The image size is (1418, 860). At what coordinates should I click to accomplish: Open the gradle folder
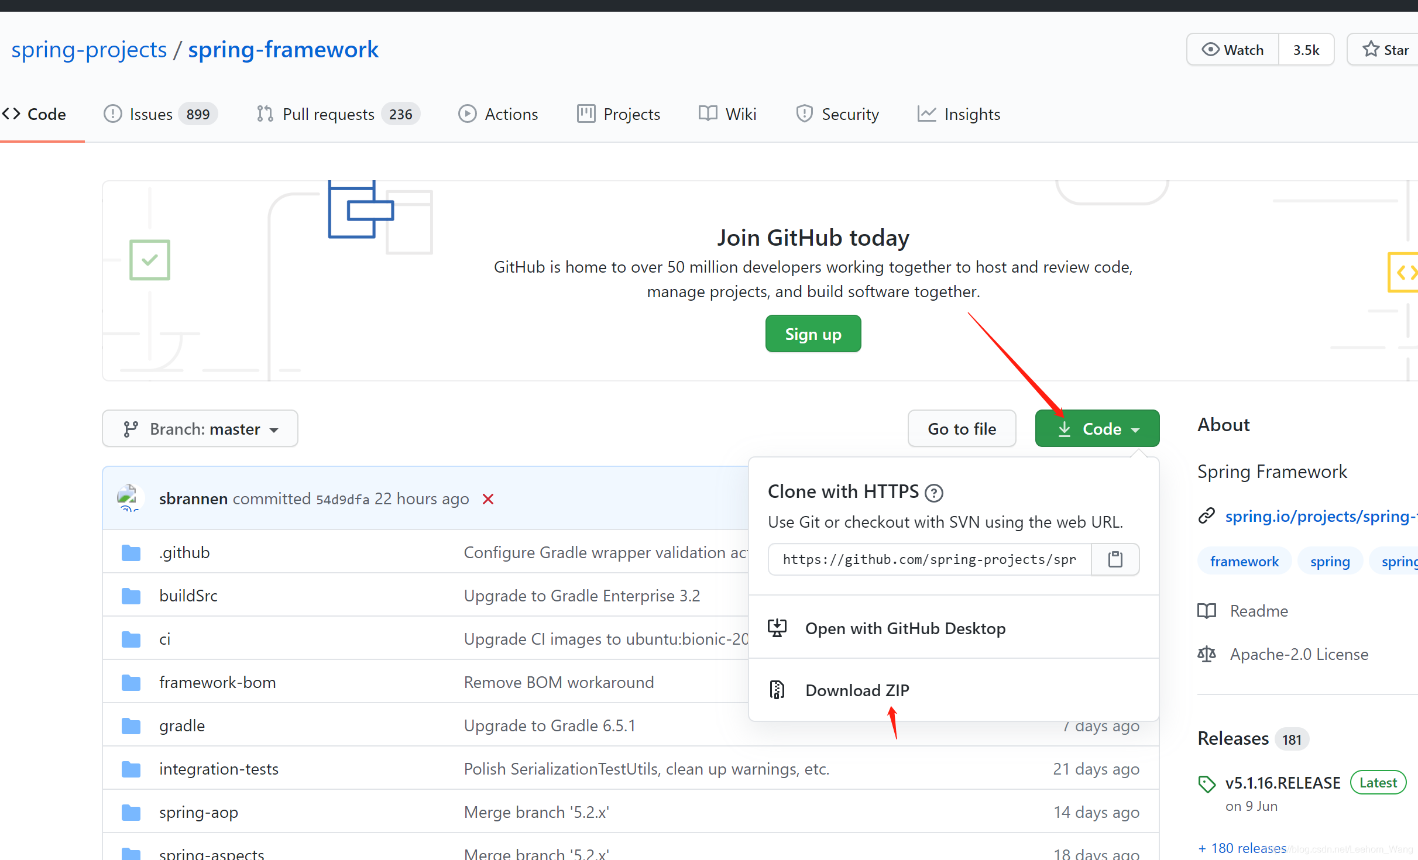[182, 726]
